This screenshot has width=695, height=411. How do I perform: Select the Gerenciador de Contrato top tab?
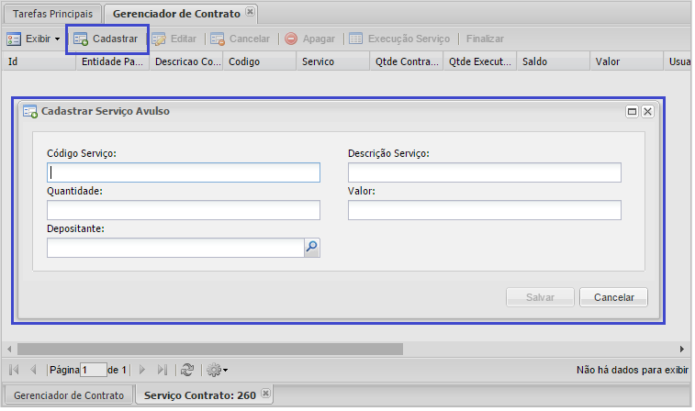point(176,14)
